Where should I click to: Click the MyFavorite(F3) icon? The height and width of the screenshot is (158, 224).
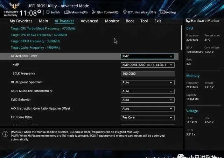pyautogui.click(x=66, y=12)
